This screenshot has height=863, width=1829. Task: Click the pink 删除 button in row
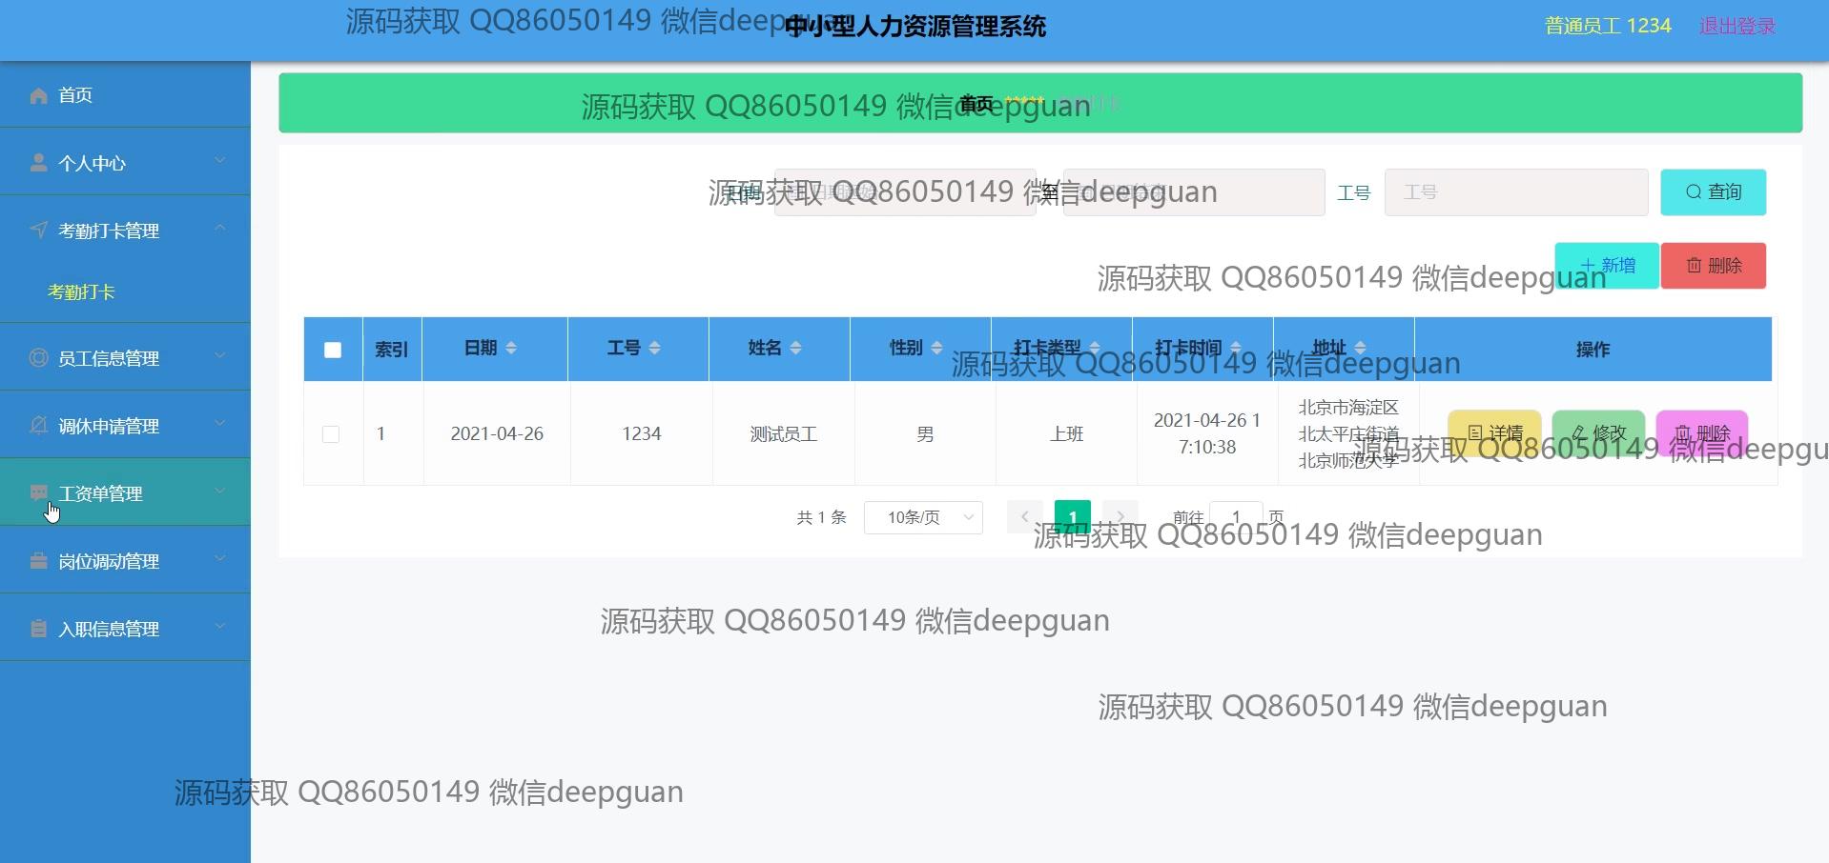pos(1701,433)
